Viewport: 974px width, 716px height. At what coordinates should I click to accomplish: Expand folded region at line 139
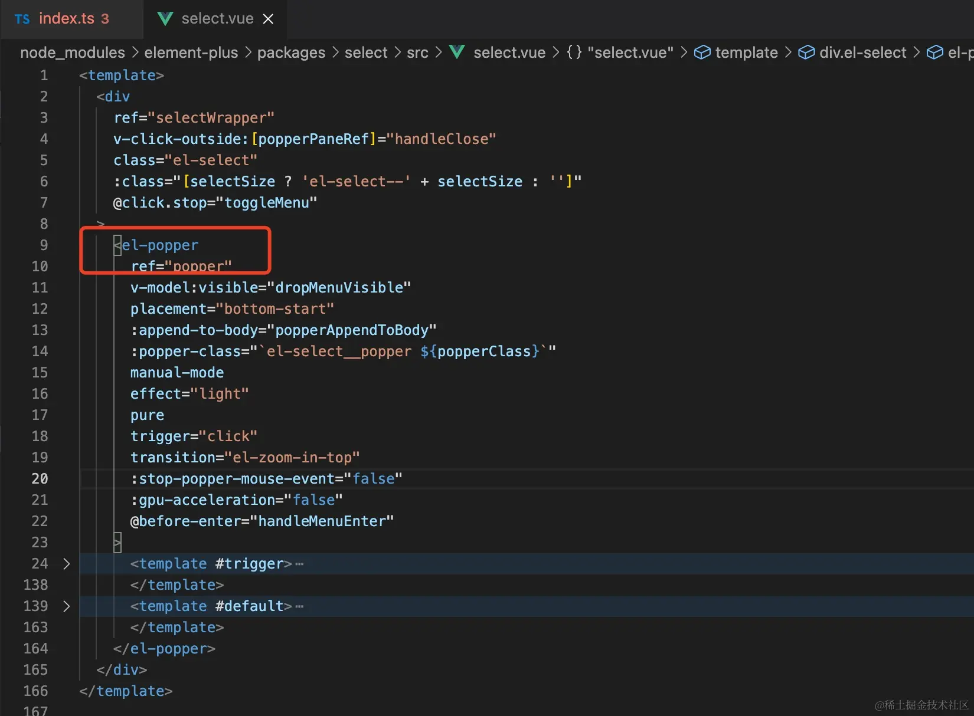point(66,606)
